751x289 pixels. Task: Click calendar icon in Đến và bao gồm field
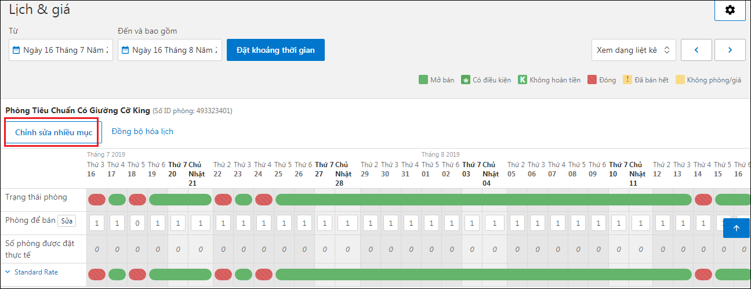125,50
